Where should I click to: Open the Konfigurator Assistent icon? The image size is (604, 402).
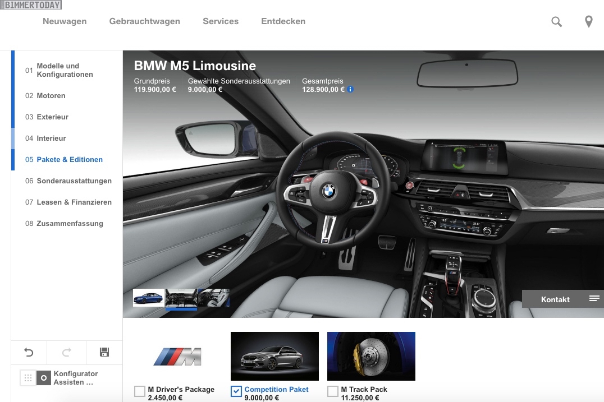(x=44, y=378)
